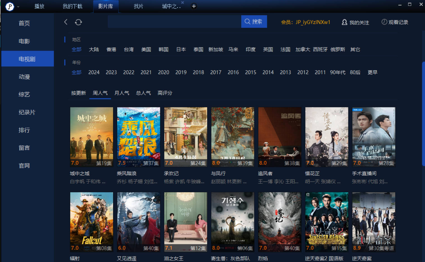Switch to the 影片库 tab
The width and height of the screenshot is (425, 262).
(x=106, y=6)
